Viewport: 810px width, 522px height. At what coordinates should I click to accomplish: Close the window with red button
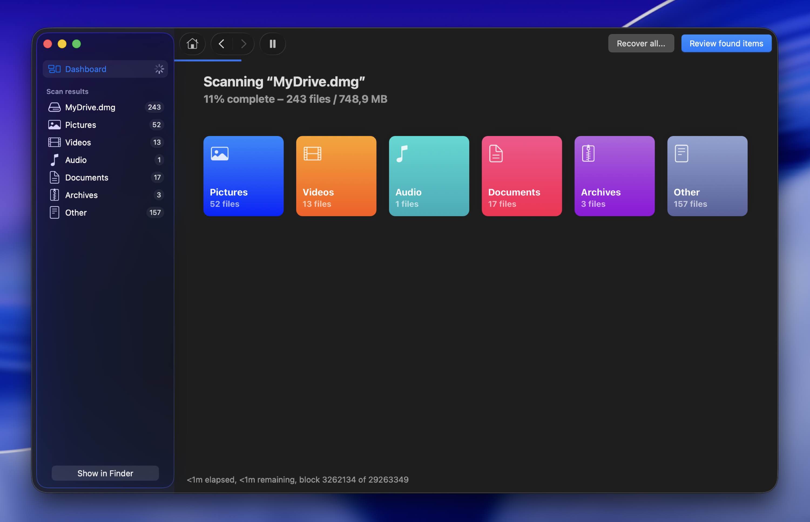[x=48, y=44]
